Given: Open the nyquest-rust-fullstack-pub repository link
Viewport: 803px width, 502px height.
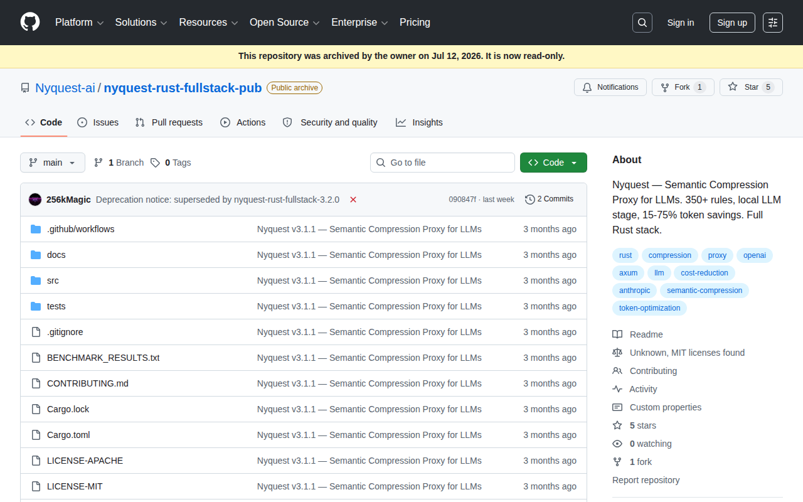Looking at the screenshot, I should click(183, 88).
